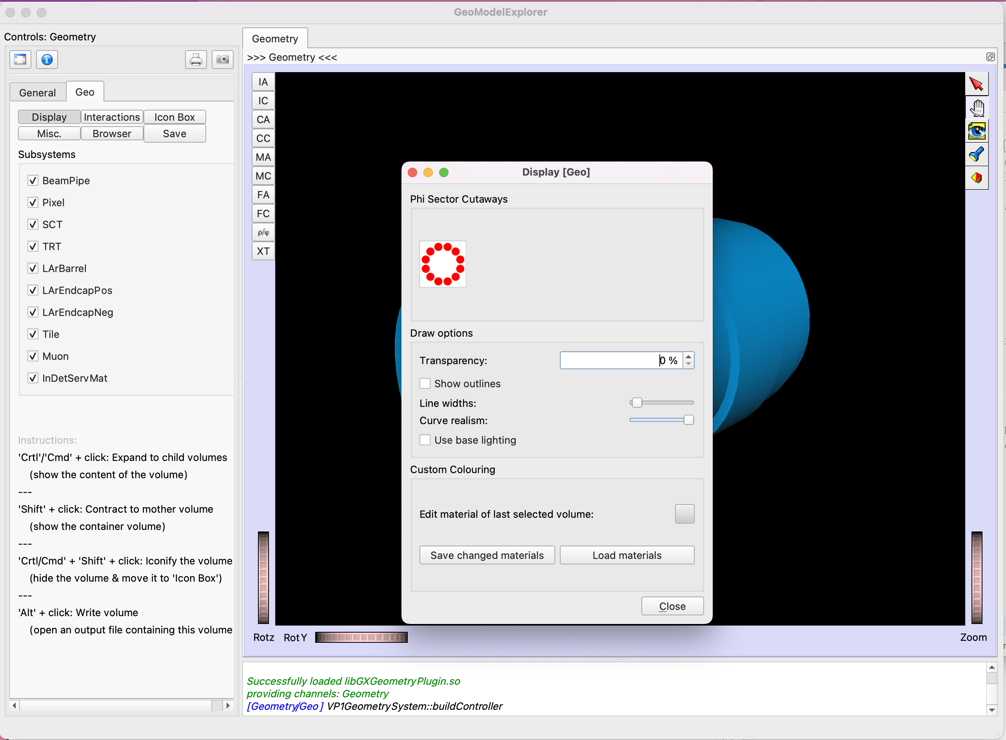Open the Icon Box
The image size is (1006, 740).
[175, 117]
